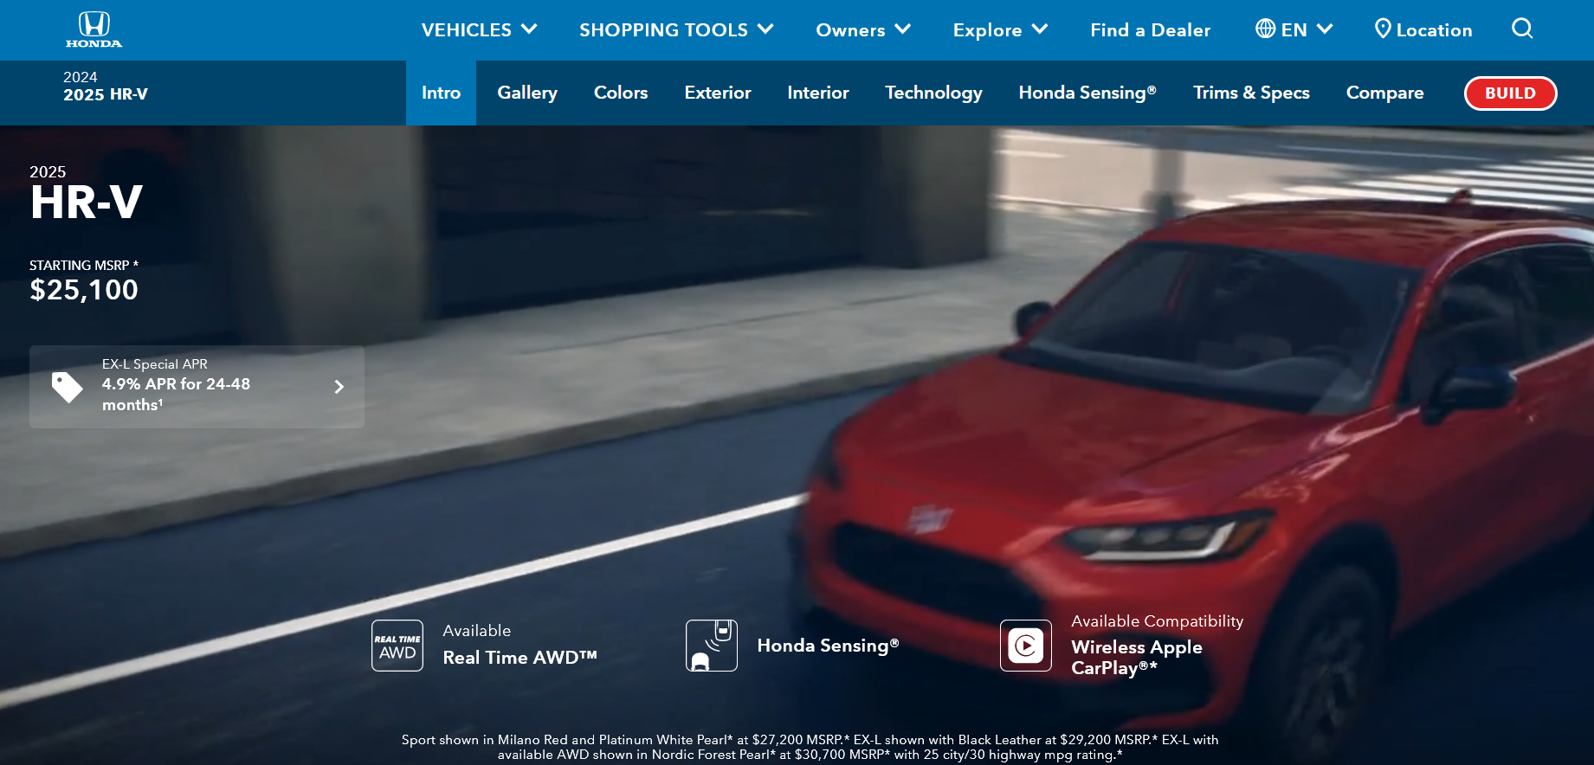Open the Owners dropdown menu
The image size is (1594, 765).
(863, 29)
